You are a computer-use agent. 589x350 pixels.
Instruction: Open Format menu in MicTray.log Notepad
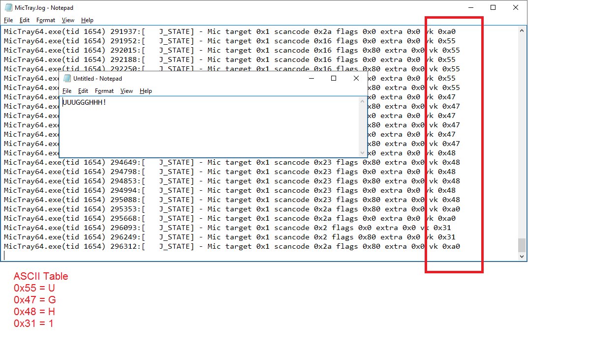click(x=45, y=20)
